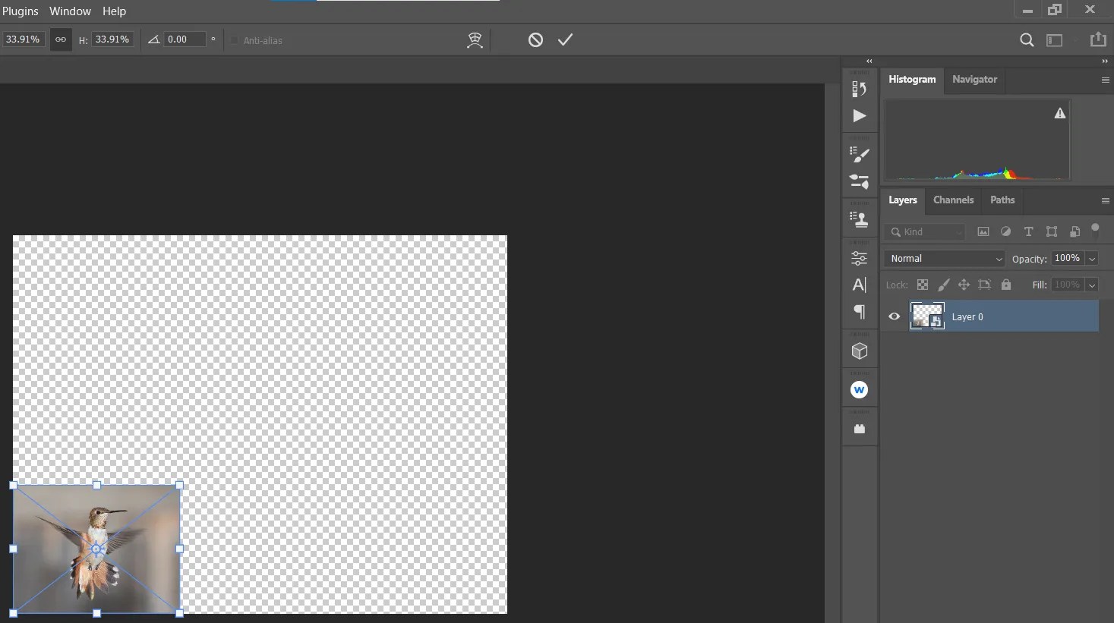The height and width of the screenshot is (623, 1114).
Task: Open the Character panel icon
Action: click(859, 285)
